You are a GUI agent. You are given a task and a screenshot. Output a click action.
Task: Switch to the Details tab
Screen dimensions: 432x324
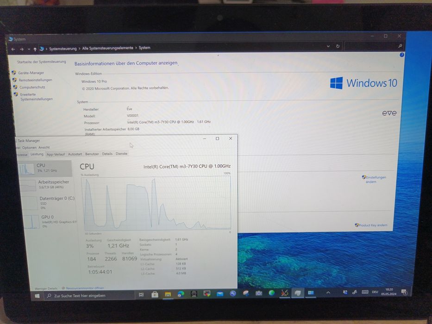tap(107, 154)
